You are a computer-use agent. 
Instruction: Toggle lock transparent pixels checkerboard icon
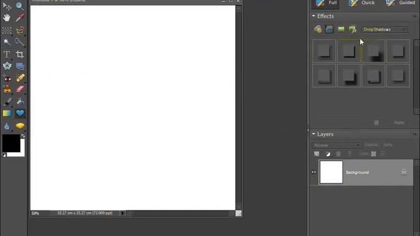point(373,154)
